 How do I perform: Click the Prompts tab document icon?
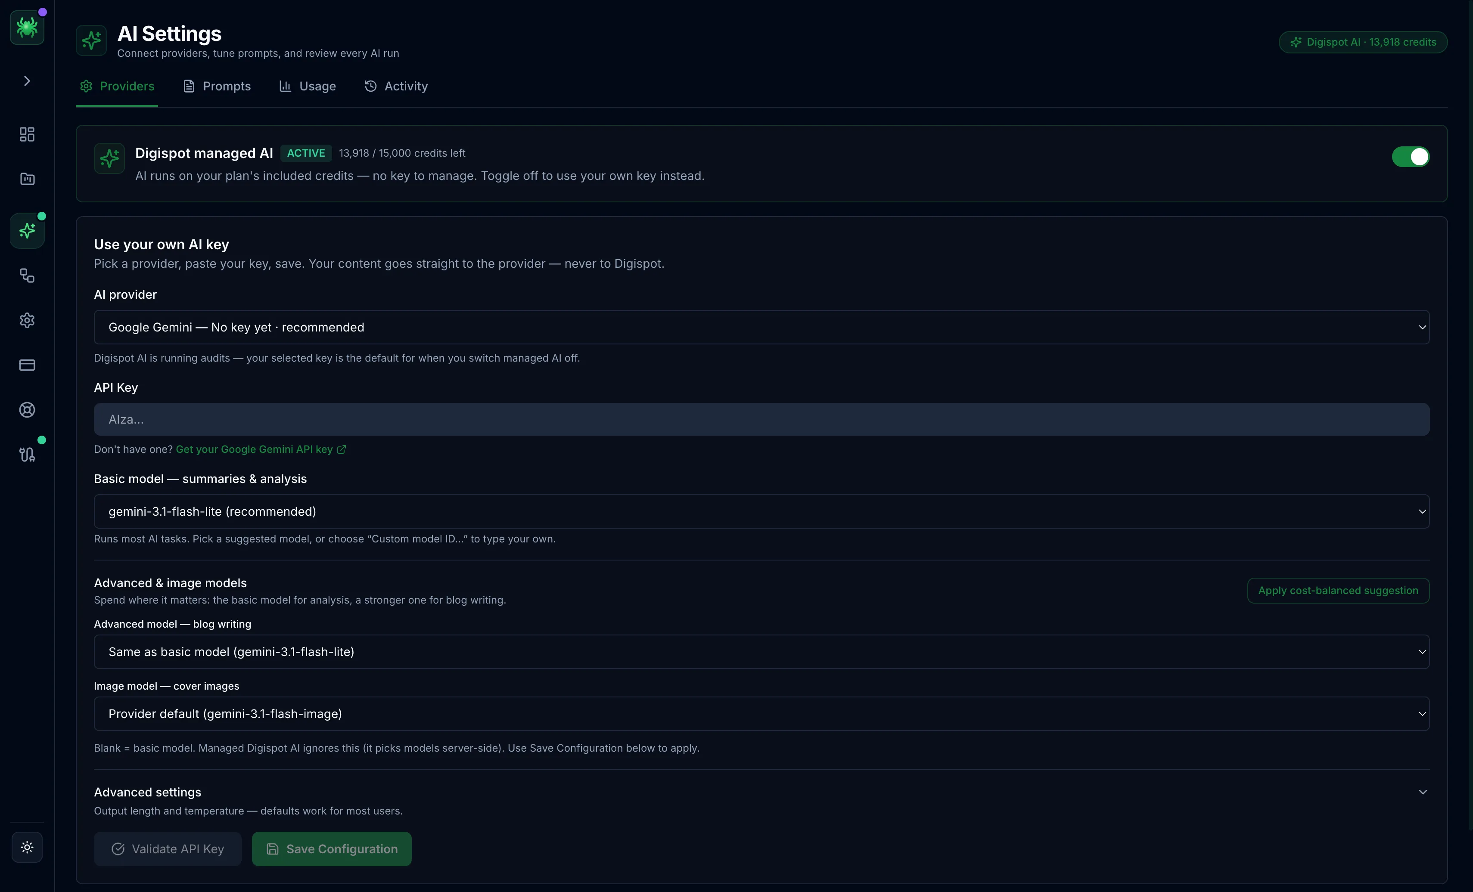click(189, 86)
